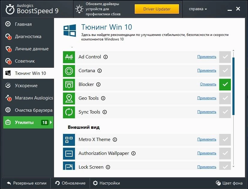Toggle the Lock Screen checkmark box
Screen dimensions: 248x189
click(x=225, y=166)
